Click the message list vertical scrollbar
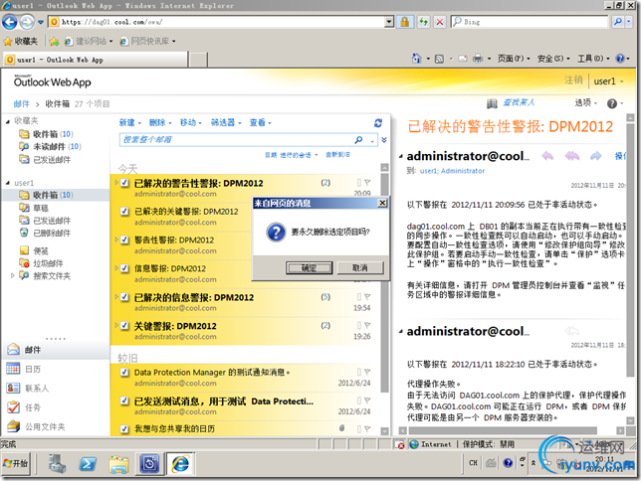 [x=384, y=299]
